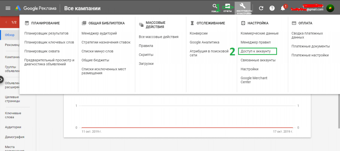
Task: Open Все массовые действия
Action: [158, 37]
